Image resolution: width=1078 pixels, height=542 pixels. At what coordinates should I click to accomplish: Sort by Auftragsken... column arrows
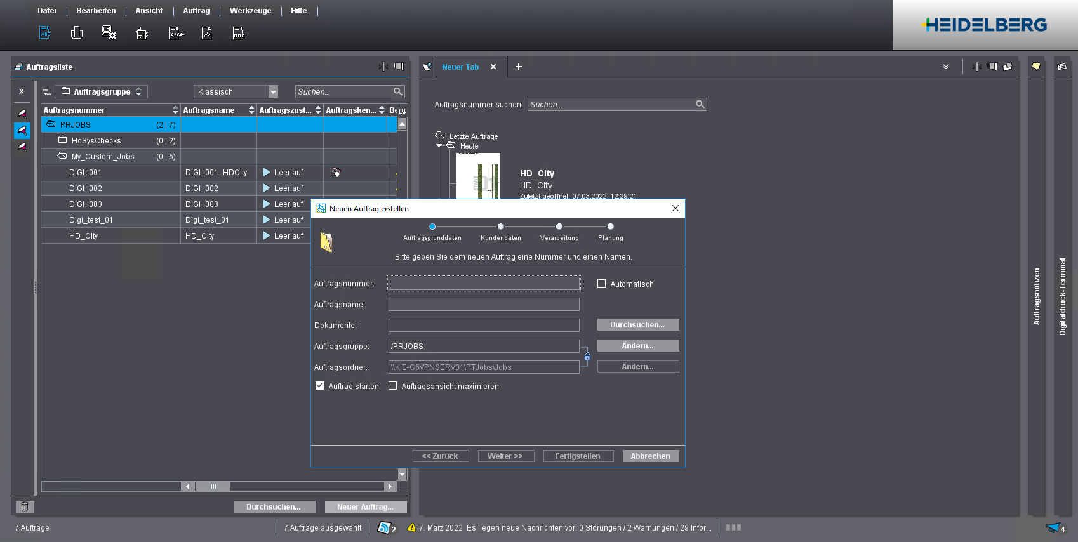click(382, 110)
